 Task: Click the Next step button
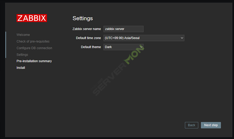pyautogui.click(x=211, y=125)
